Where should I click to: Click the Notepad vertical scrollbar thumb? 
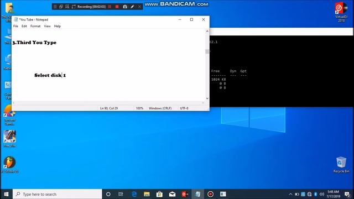click(x=207, y=51)
